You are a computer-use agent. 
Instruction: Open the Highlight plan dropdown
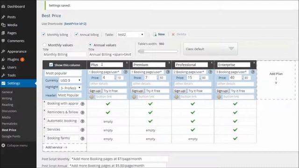pyautogui.click(x=70, y=88)
